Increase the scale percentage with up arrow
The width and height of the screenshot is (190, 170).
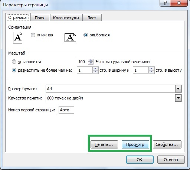[91, 60]
